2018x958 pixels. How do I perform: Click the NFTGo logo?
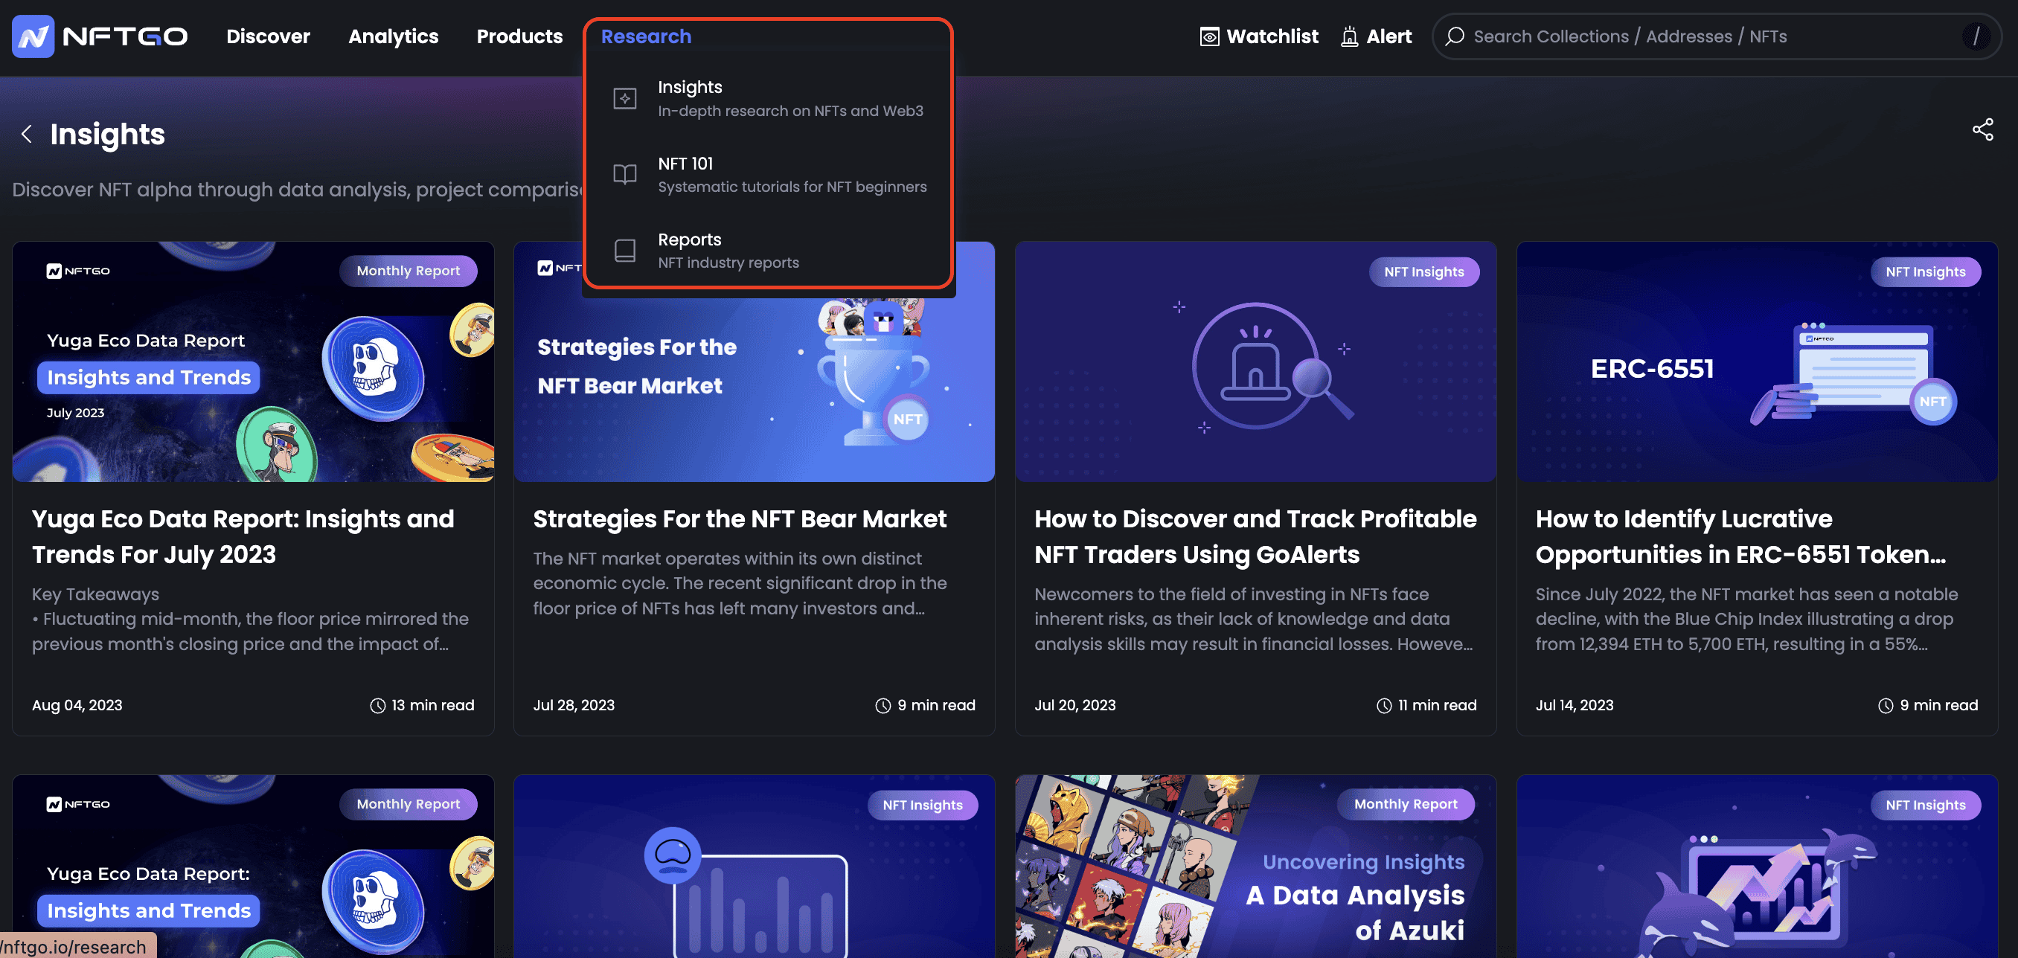(x=100, y=36)
